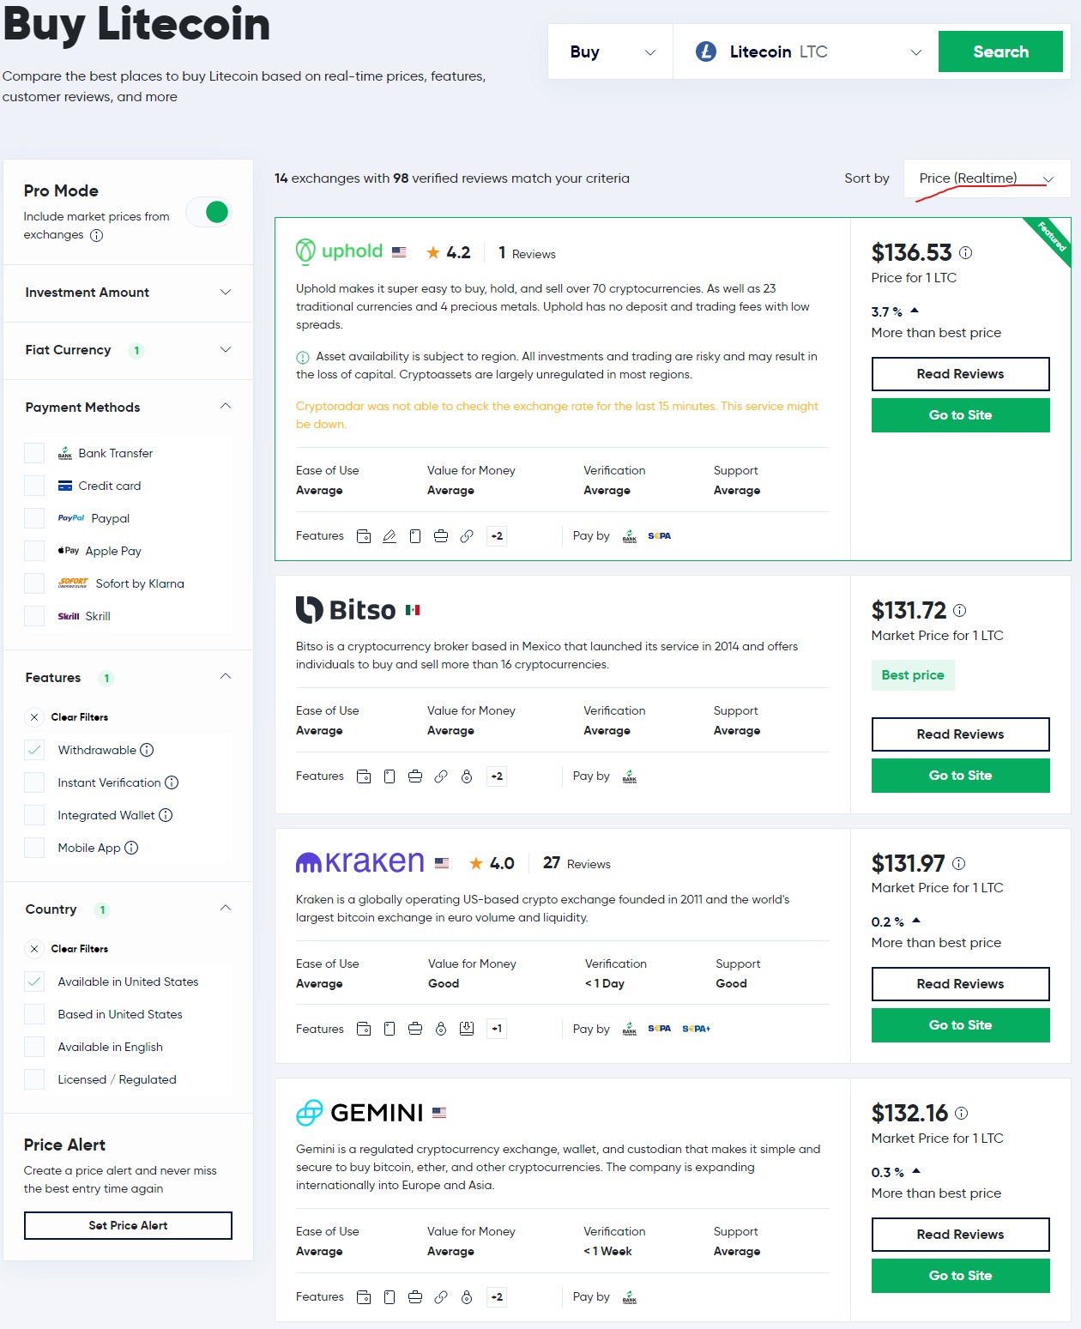This screenshot has width=1081, height=1329.
Task: Uncheck Available in United States filter
Action: pyautogui.click(x=34, y=982)
